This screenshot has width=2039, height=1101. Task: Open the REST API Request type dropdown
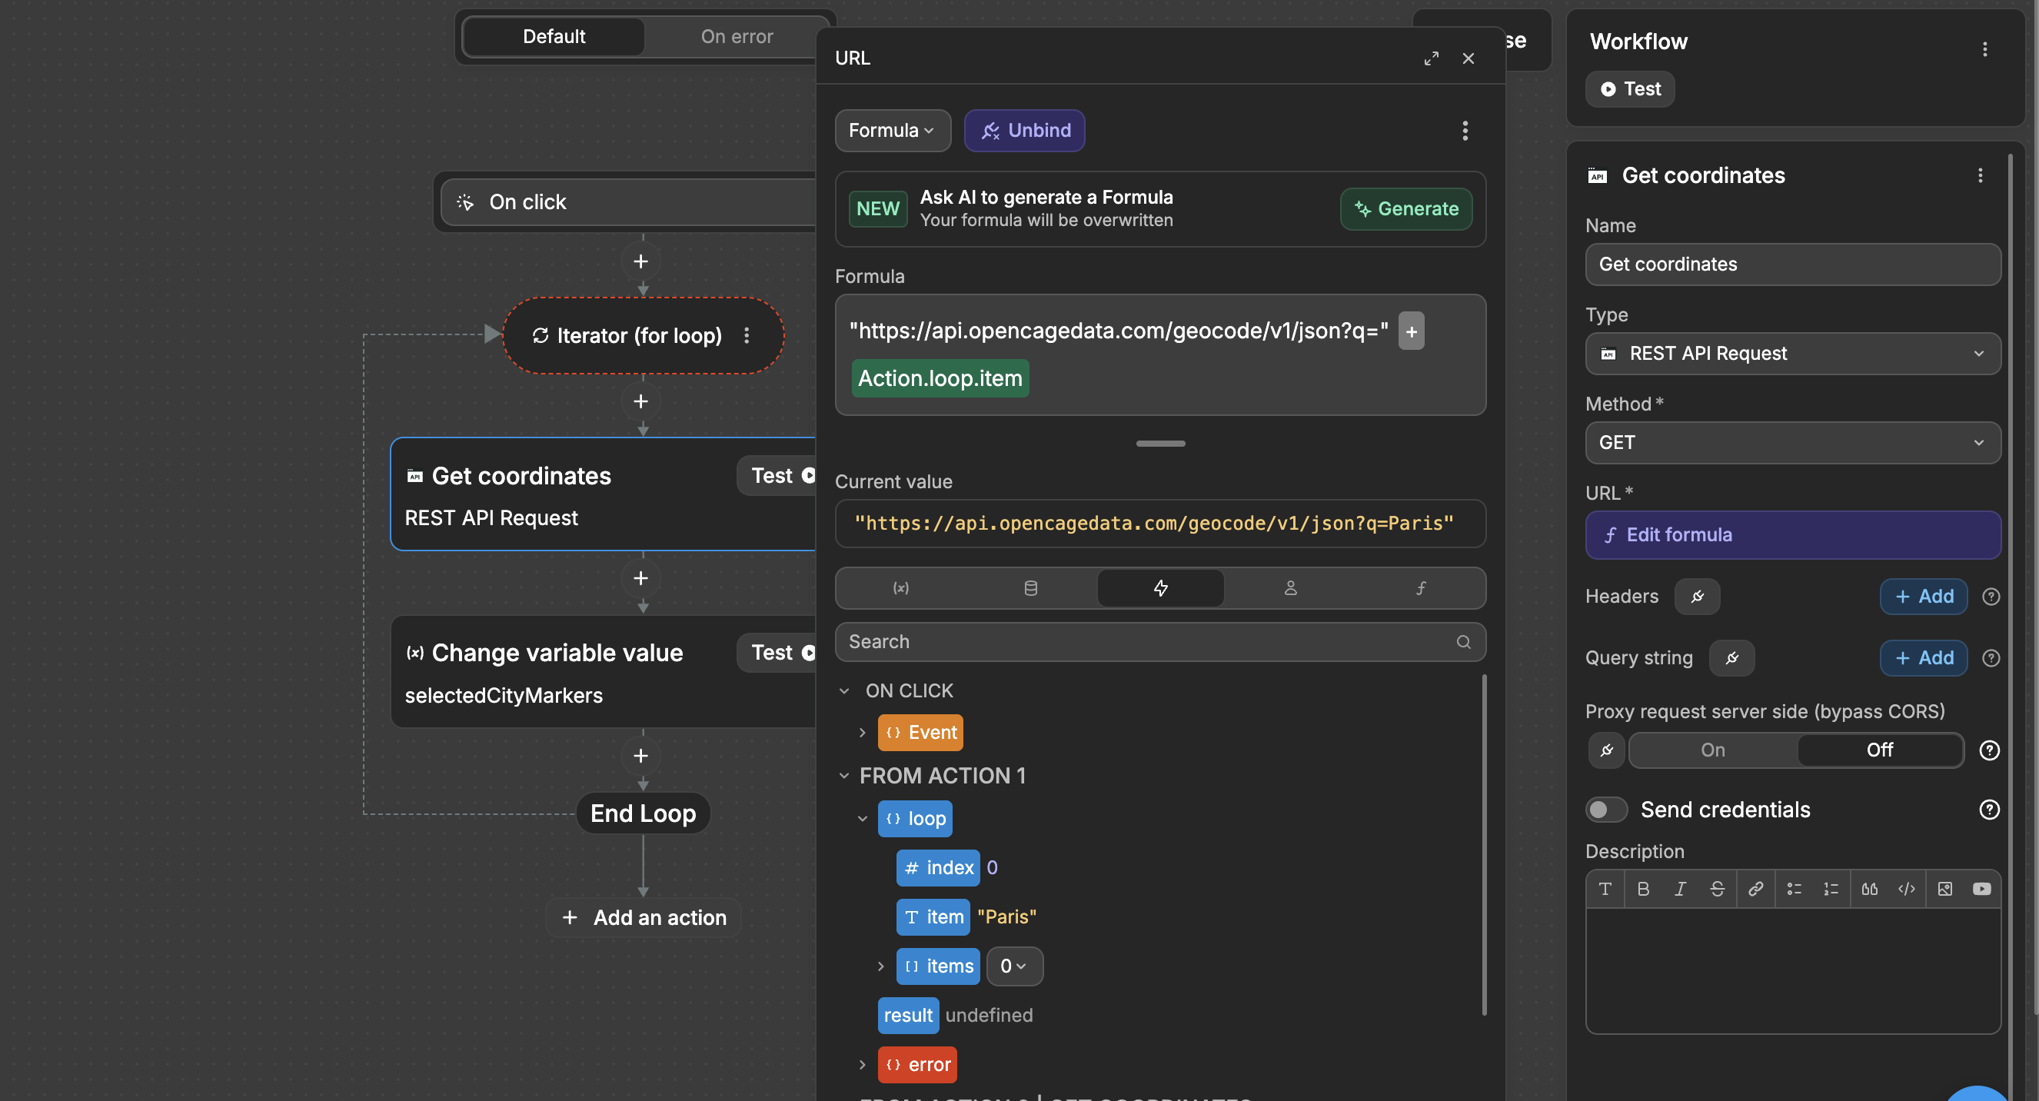pyautogui.click(x=1792, y=353)
